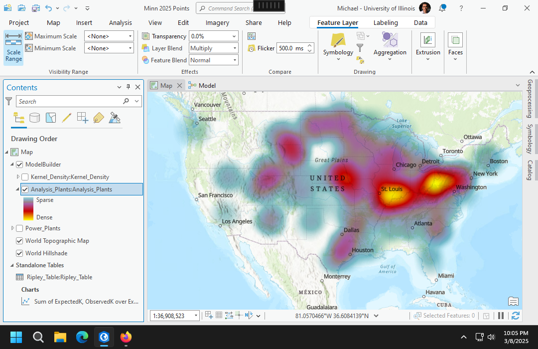Expand the Power_Plants layer tree node
Viewport: 538px width, 349px height.
click(x=12, y=228)
